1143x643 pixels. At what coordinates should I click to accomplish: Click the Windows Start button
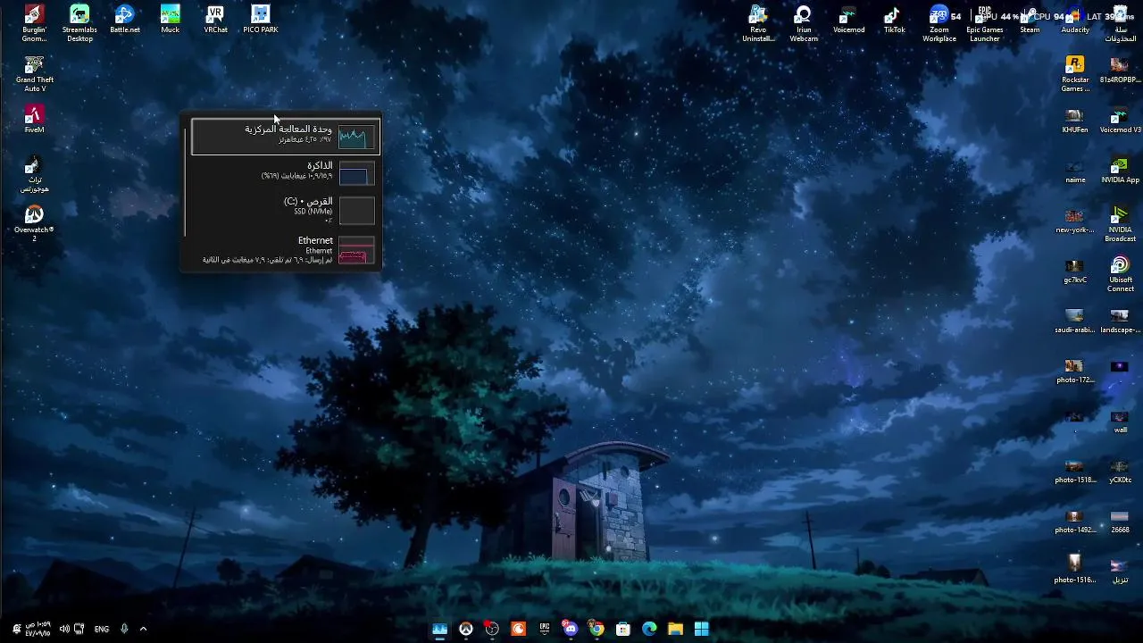[702, 630]
